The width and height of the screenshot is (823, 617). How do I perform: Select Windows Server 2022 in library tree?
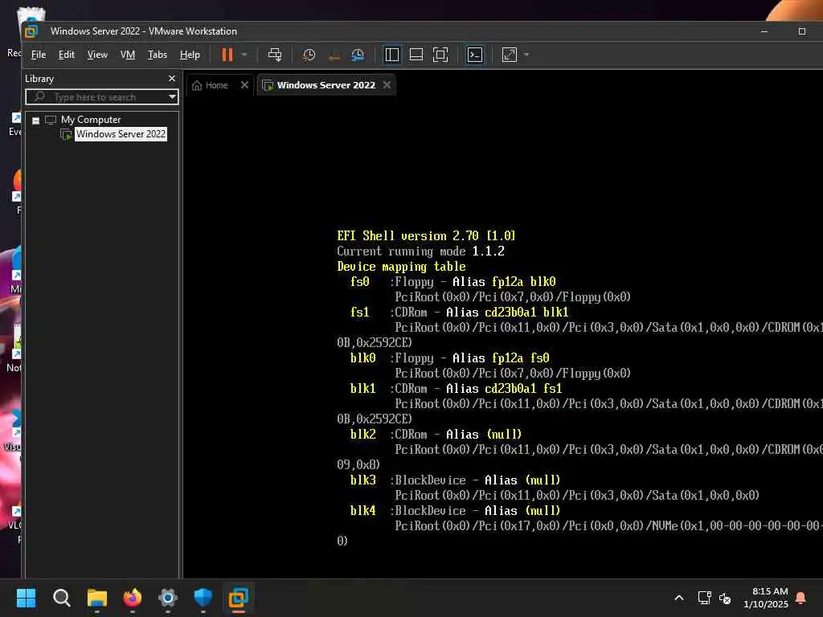[121, 134]
